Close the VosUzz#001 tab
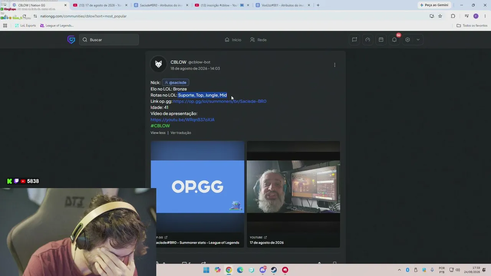This screenshot has height=276, width=491. click(x=309, y=5)
